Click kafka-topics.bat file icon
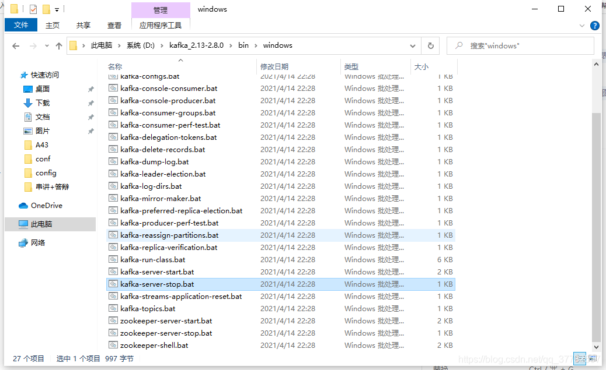Viewport: 606px width, 370px height. (113, 308)
